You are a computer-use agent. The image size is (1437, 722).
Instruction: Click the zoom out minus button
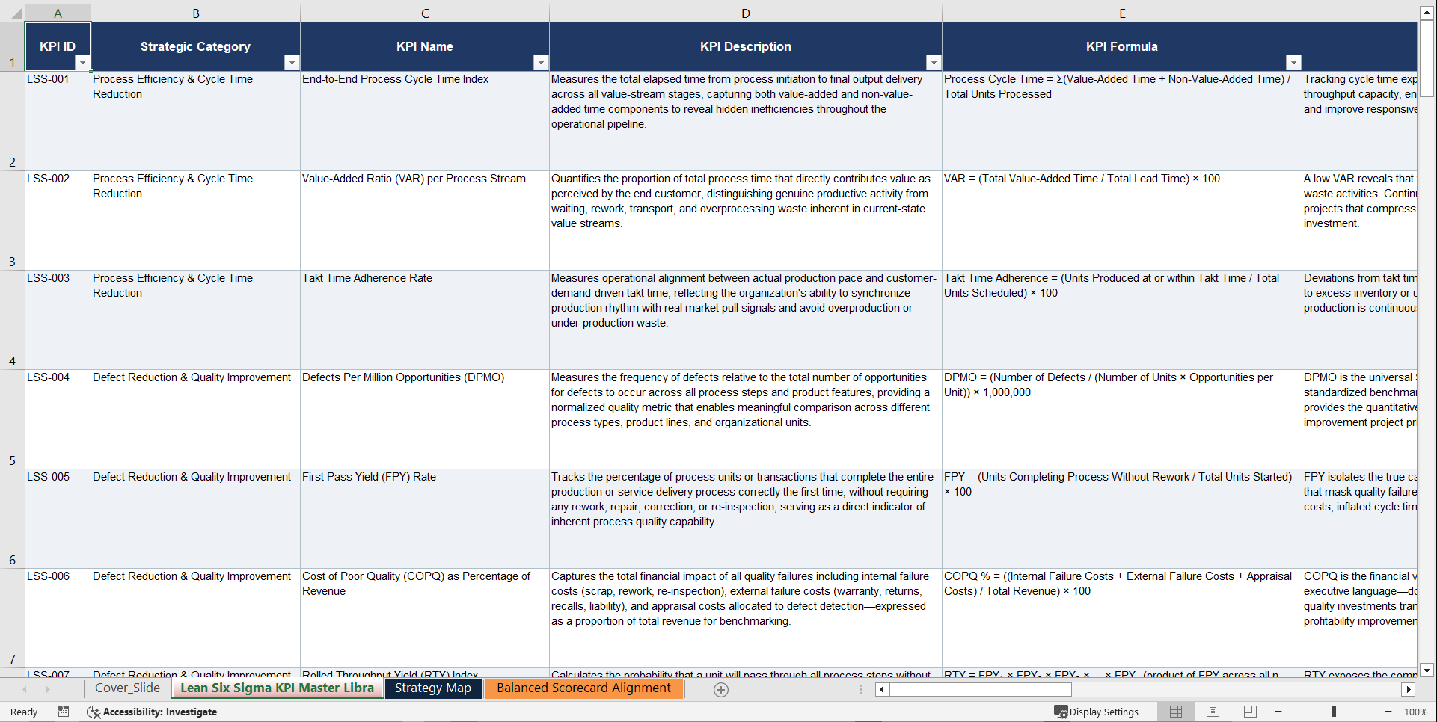tap(1278, 712)
